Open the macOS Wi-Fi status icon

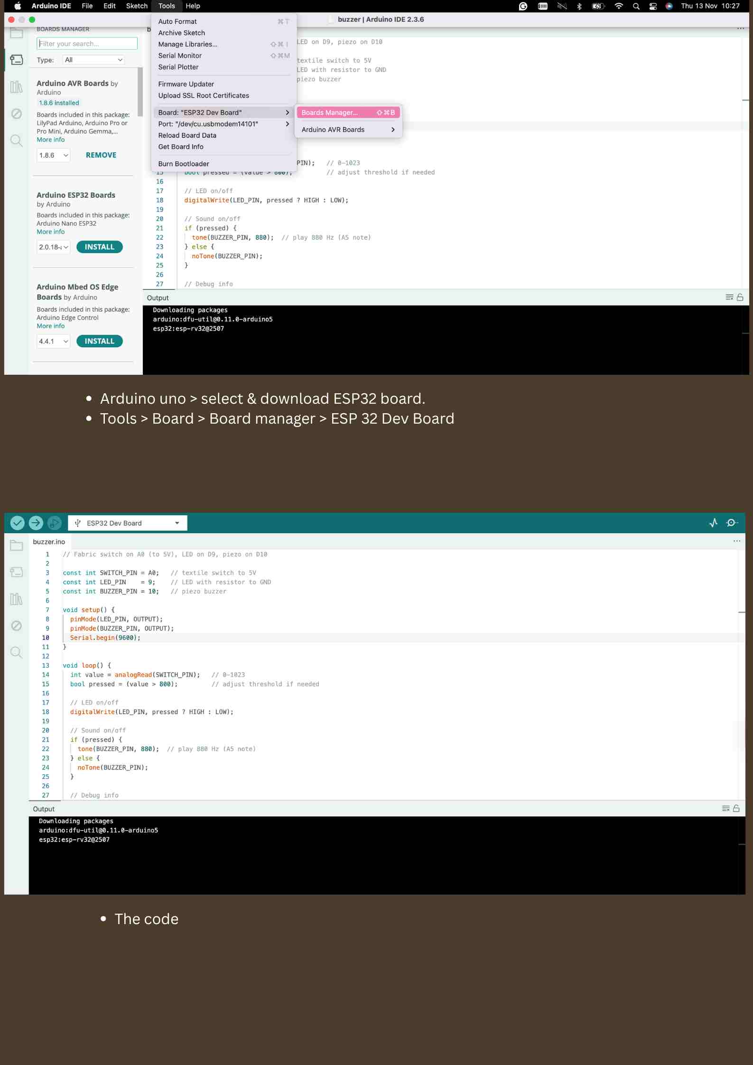pos(619,6)
